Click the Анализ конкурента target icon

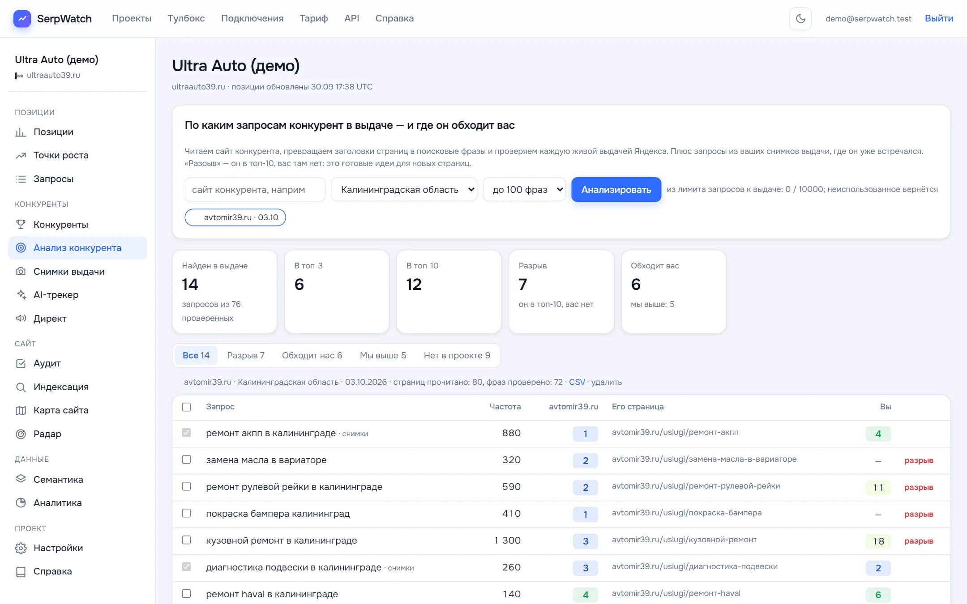click(21, 248)
